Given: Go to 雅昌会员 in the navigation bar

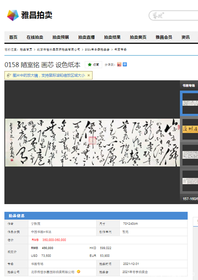Looking at the screenshot, I should pyautogui.click(x=164, y=37).
